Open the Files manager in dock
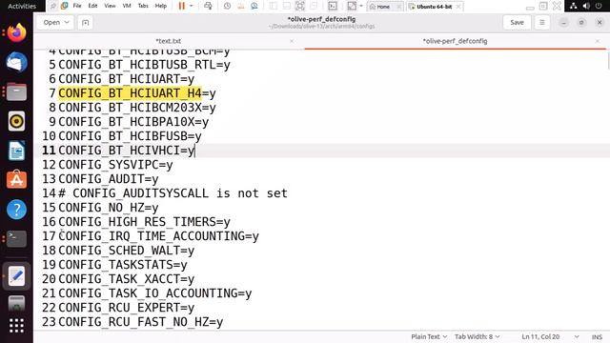Viewport: 610px width, 343px height. pos(16,91)
